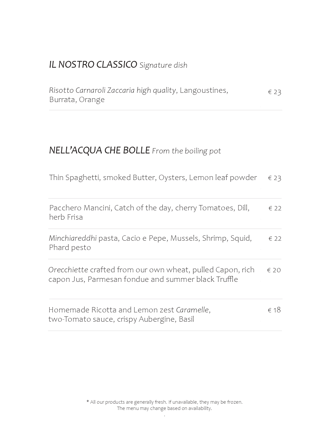Click the Phard pesto text line
The image size is (311, 440).
pos(70,247)
